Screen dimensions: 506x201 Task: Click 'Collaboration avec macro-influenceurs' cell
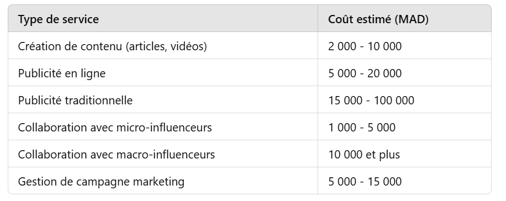point(163,154)
